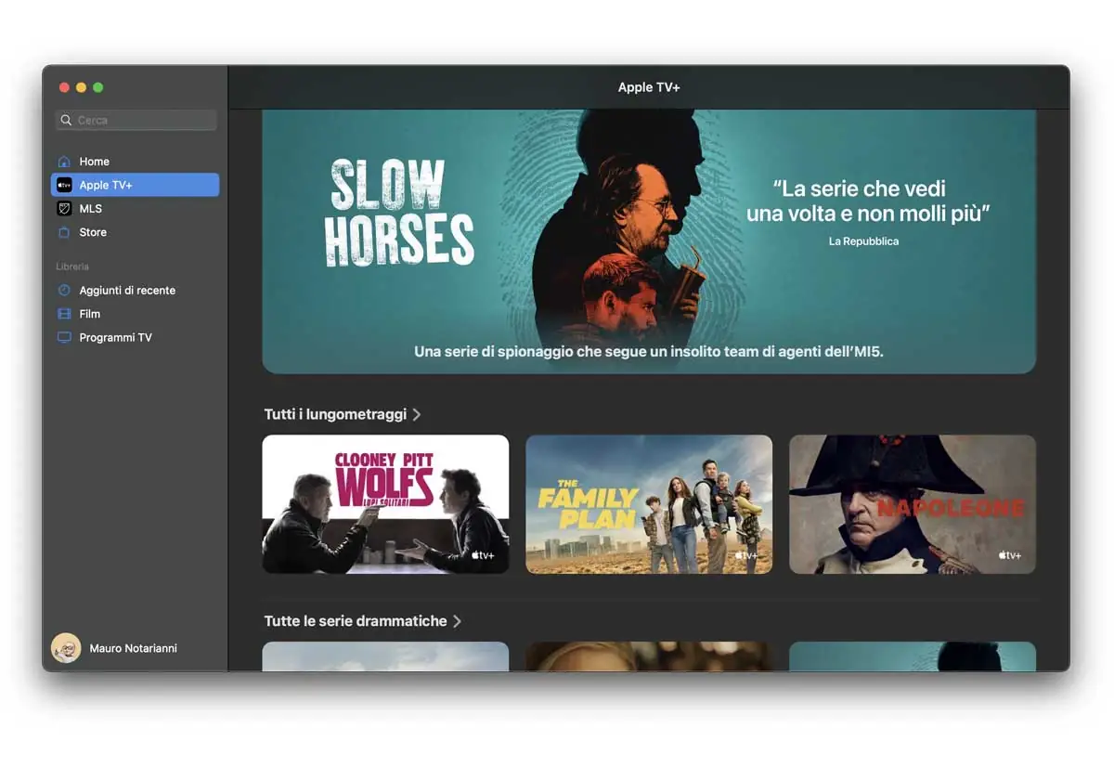Open Film using its sidebar icon
This screenshot has height=767, width=1114.
(x=64, y=314)
